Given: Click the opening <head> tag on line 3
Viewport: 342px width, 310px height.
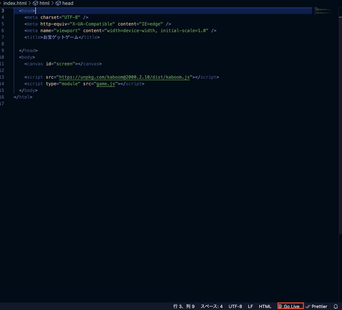Looking at the screenshot, I should [27, 11].
